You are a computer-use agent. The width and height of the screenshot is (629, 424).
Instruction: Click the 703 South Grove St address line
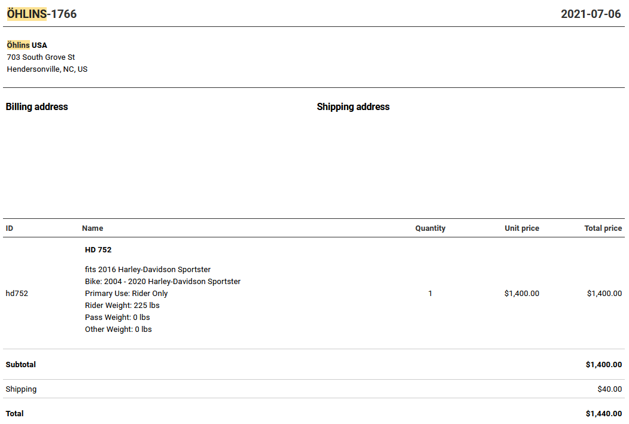point(41,57)
